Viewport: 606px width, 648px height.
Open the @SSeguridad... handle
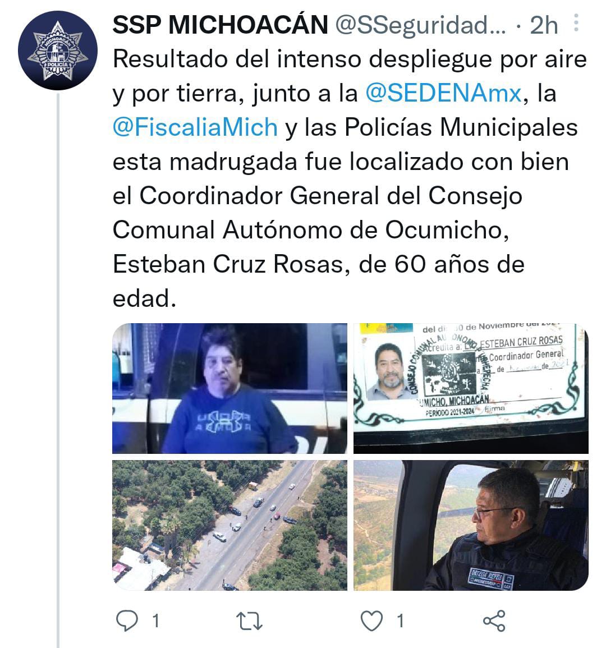[x=420, y=26]
